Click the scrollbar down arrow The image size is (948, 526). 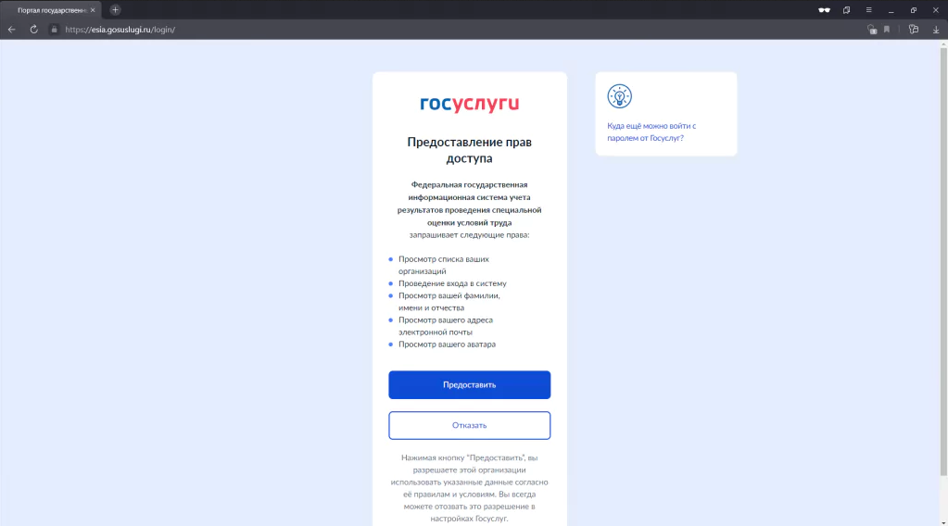(943, 522)
